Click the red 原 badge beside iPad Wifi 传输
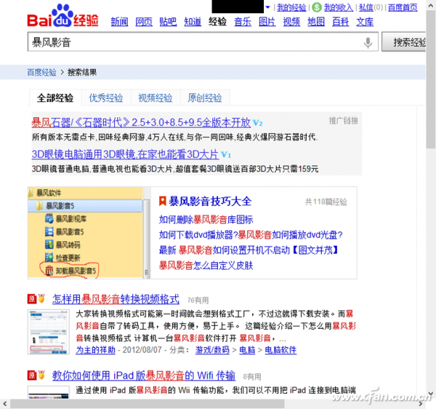Screen dimensions: 436x409 pos(32,376)
